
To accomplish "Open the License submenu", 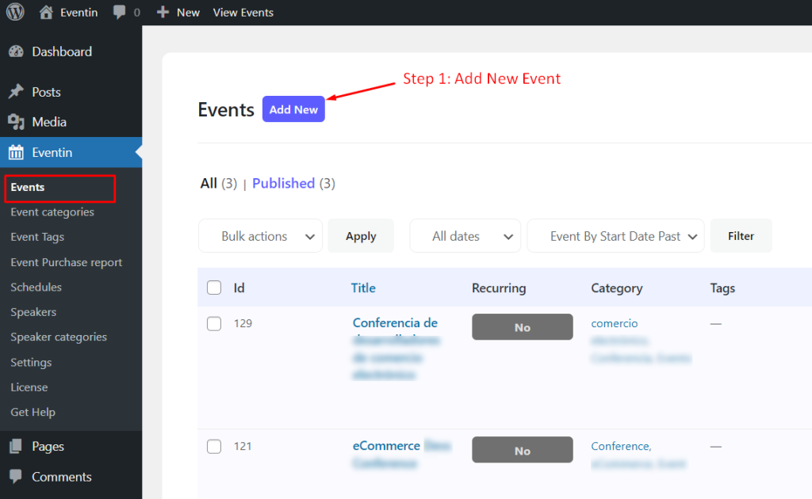I will click(x=29, y=387).
